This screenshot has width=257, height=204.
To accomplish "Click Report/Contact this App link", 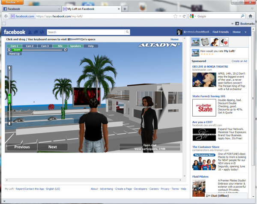I will coord(30,189).
